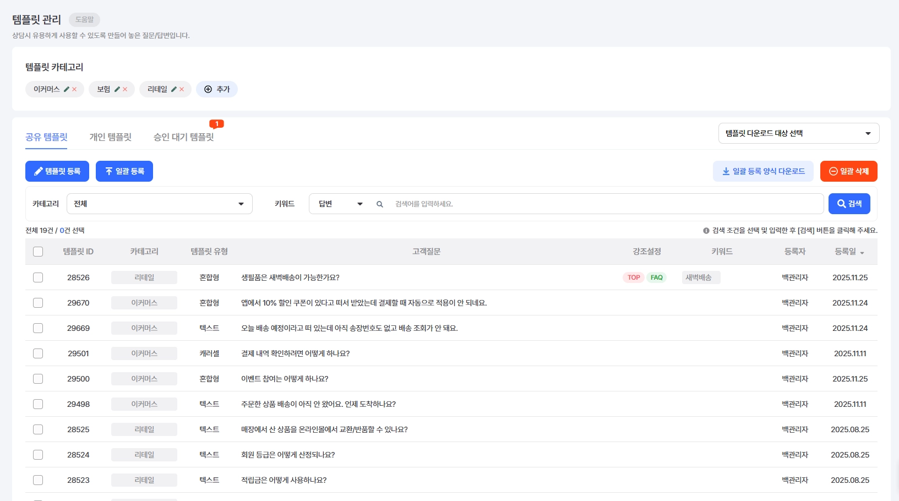
Task: Click the 캐러셀 type cell in row 29501
Action: click(209, 353)
